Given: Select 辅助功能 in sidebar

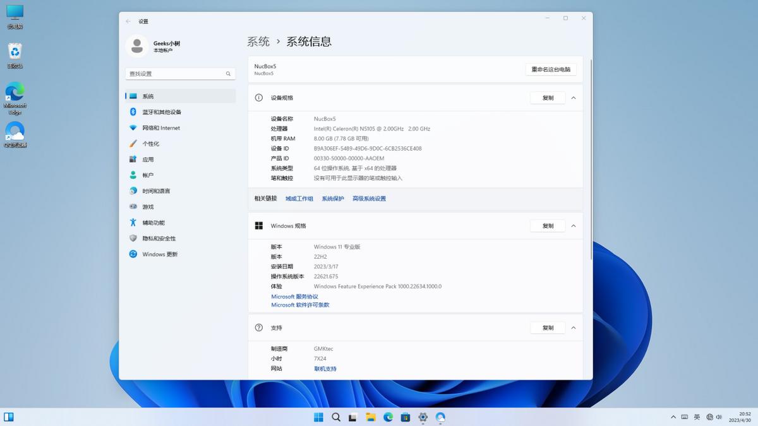Looking at the screenshot, I should (x=152, y=222).
